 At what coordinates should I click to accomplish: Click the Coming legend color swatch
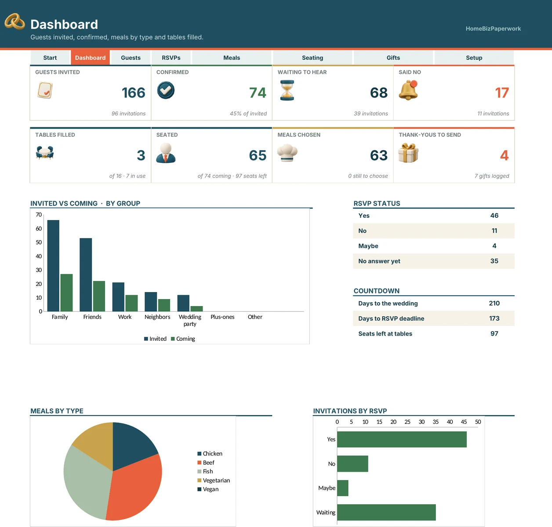click(x=173, y=339)
